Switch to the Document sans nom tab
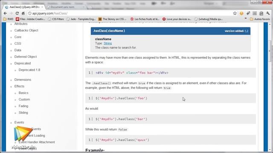The image size is (273, 153). point(65,7)
